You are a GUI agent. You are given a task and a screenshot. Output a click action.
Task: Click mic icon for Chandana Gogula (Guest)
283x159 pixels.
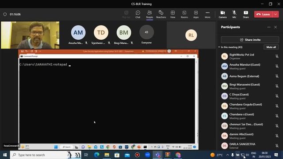pos(277,106)
